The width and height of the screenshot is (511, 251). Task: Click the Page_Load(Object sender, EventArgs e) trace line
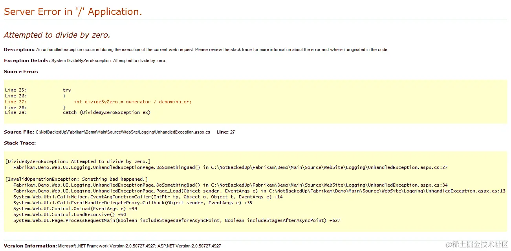tap(259, 191)
